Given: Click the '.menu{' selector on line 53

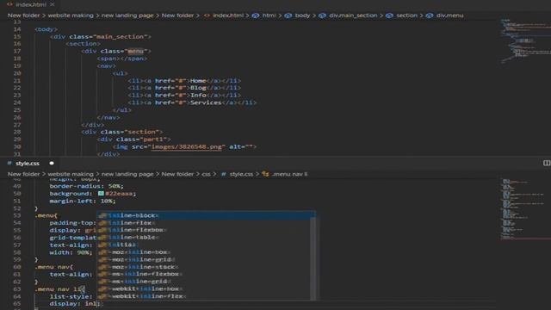Looking at the screenshot, I should click(x=46, y=215).
